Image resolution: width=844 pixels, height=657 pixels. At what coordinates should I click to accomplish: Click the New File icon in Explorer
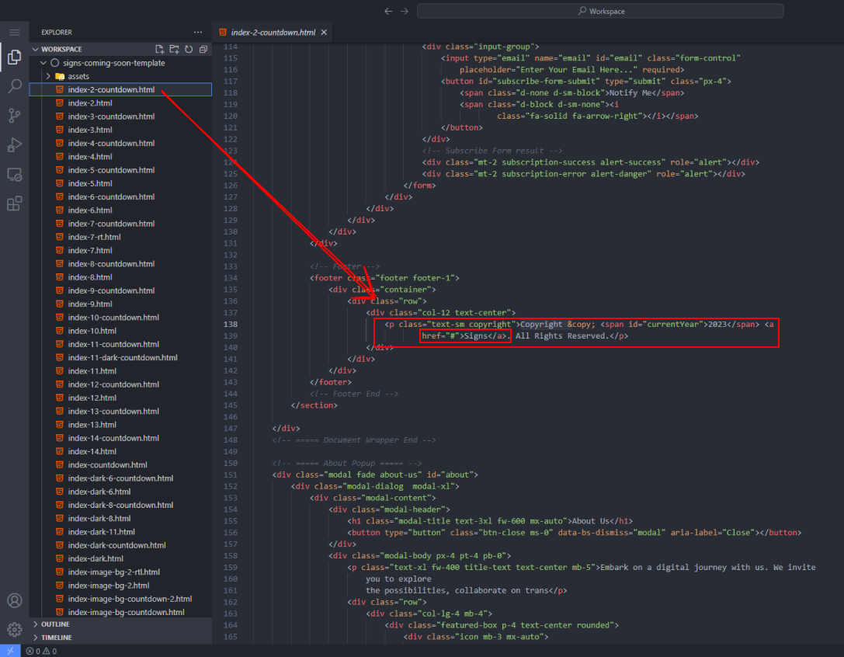[160, 49]
